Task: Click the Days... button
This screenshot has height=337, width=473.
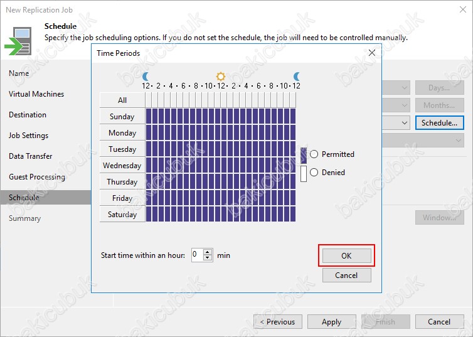Action: pyautogui.click(x=439, y=88)
